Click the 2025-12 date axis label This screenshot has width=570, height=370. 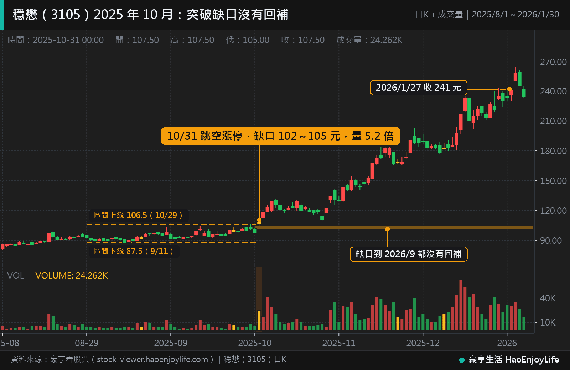click(x=423, y=343)
